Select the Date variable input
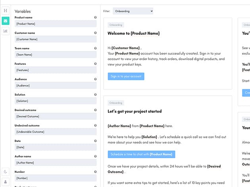Image resolution: width=250 pixels, height=187 pixels. click(56, 147)
